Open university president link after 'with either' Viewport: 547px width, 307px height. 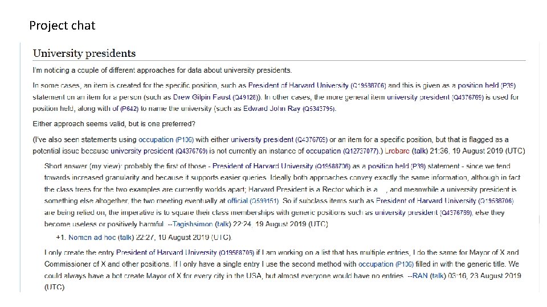(x=279, y=140)
